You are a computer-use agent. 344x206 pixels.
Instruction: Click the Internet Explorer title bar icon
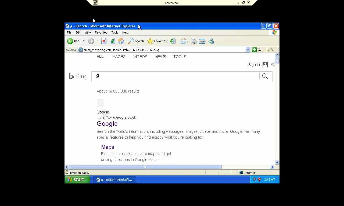[x=67, y=26]
